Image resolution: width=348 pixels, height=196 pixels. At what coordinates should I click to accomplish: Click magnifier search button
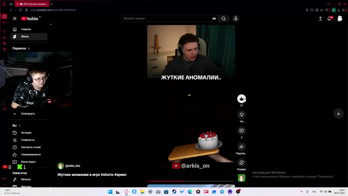223,19
